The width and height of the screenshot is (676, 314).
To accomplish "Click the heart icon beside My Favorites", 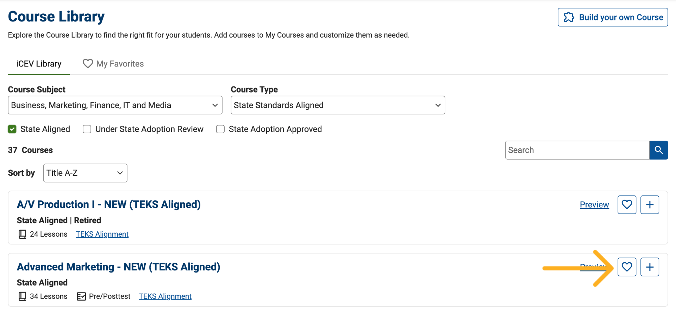I will pos(88,64).
